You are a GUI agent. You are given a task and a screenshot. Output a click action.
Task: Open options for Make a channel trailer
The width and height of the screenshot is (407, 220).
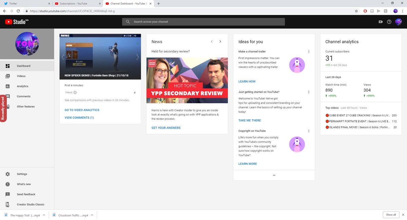coord(309,52)
